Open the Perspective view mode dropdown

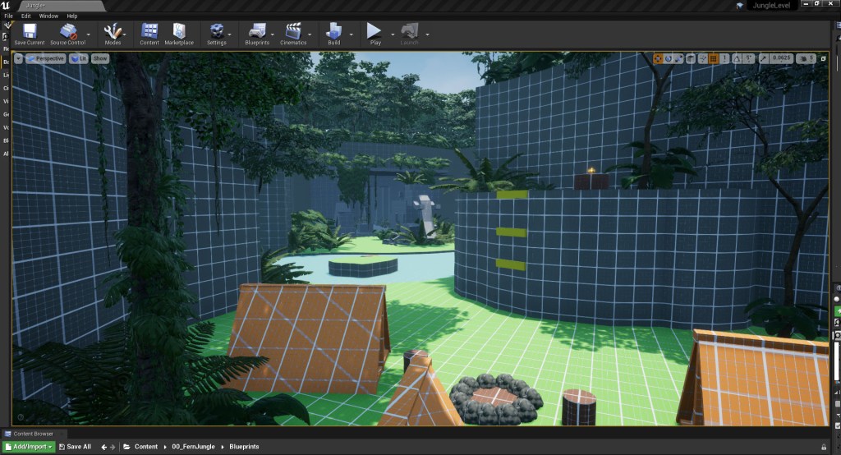click(46, 58)
